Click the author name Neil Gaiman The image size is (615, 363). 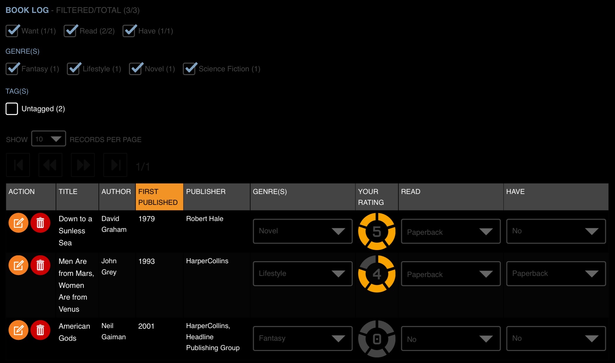pos(114,331)
